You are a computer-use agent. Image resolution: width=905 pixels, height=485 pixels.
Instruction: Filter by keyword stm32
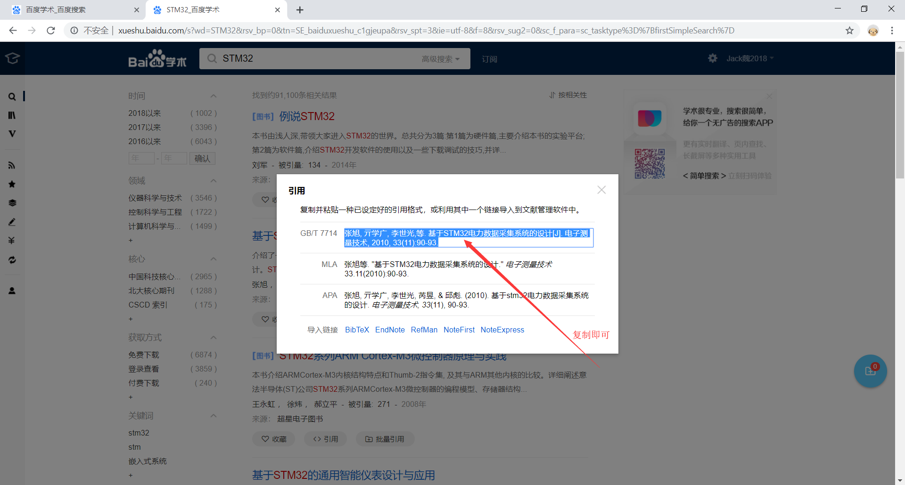[139, 433]
